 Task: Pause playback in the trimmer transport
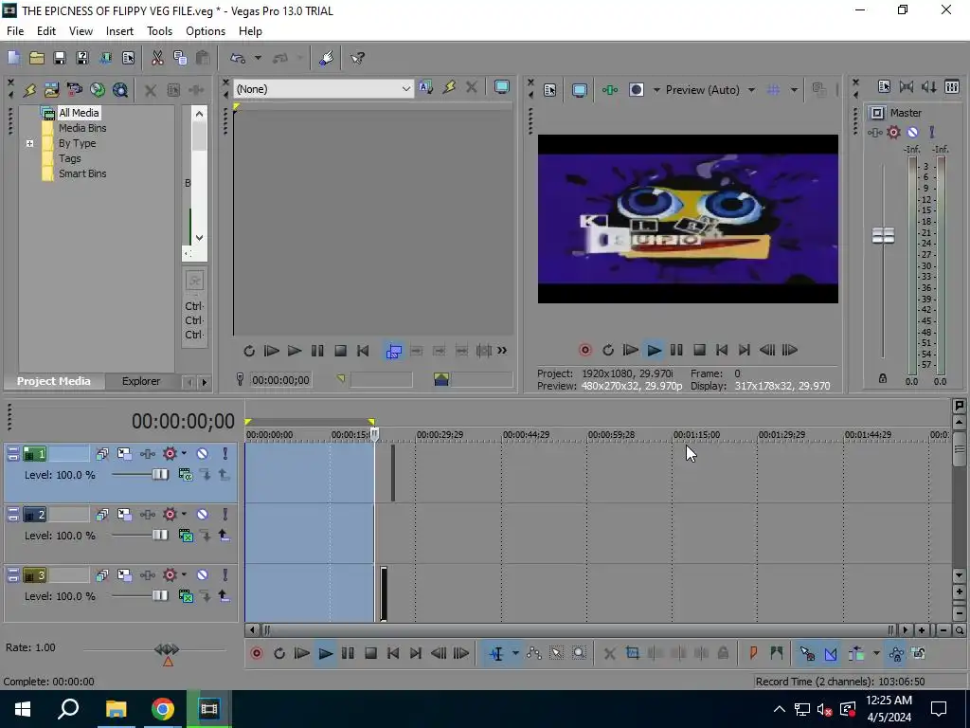317,351
